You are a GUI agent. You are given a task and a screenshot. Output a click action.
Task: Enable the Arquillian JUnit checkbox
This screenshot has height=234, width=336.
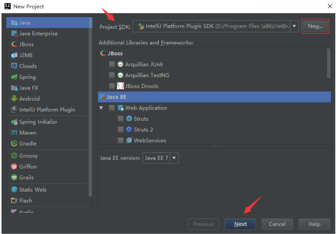pos(112,64)
